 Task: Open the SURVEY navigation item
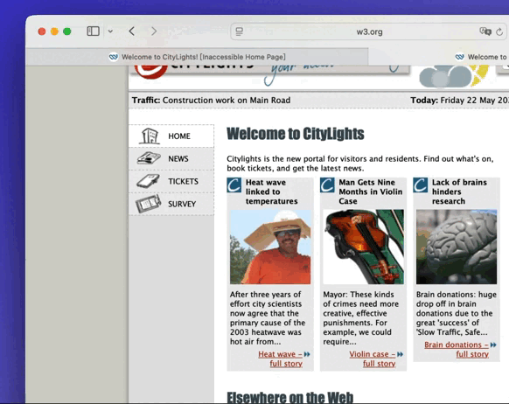[x=171, y=204]
